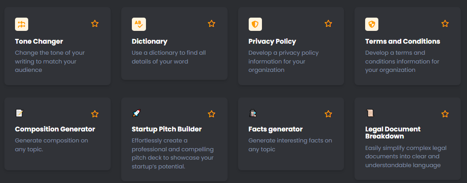Open Privacy Policy card via its description

point(283,61)
